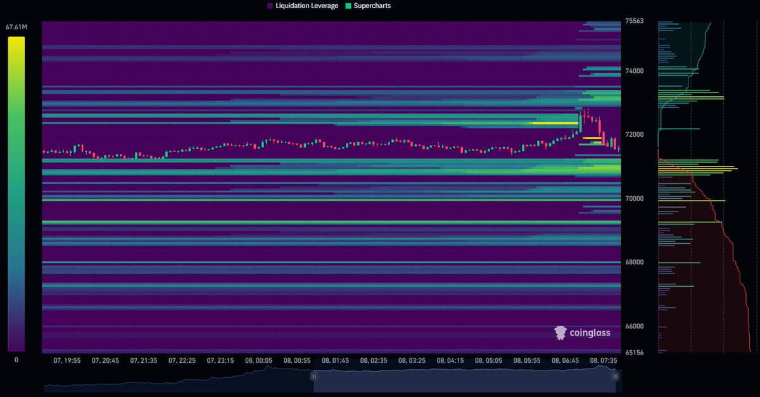Screen dimensions: 760x397
Task: Click the purple Liquidation Leverage legend swatch
Action: pos(270,6)
